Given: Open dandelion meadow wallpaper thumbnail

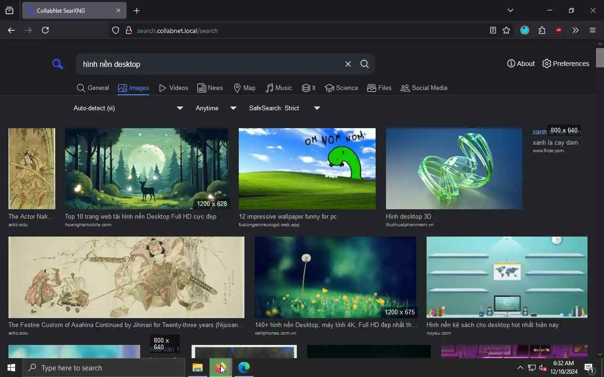Looking at the screenshot, I should [336, 277].
